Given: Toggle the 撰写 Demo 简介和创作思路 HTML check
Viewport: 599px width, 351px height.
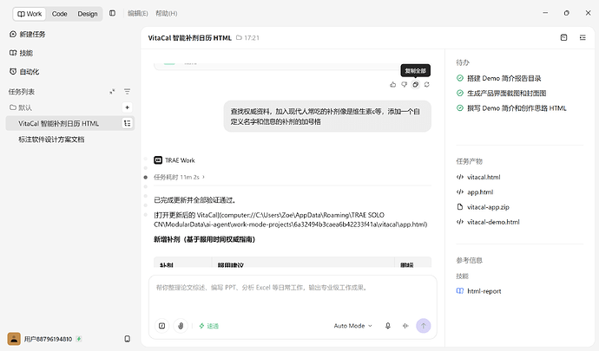Looking at the screenshot, I should point(460,108).
